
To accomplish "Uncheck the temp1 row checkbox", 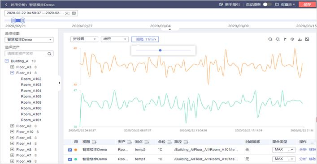I will coord(70,159).
